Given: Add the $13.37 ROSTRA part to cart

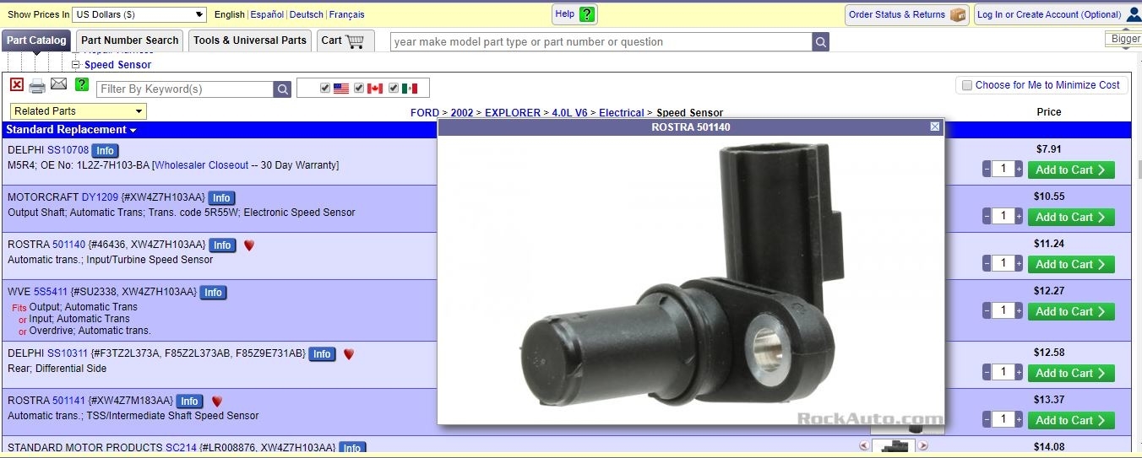Looking at the screenshot, I should 1071,420.
